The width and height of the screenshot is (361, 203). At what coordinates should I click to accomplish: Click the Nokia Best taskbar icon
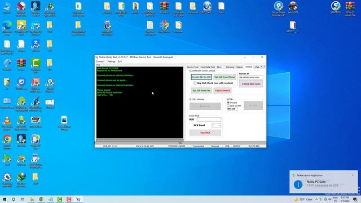tap(78, 199)
